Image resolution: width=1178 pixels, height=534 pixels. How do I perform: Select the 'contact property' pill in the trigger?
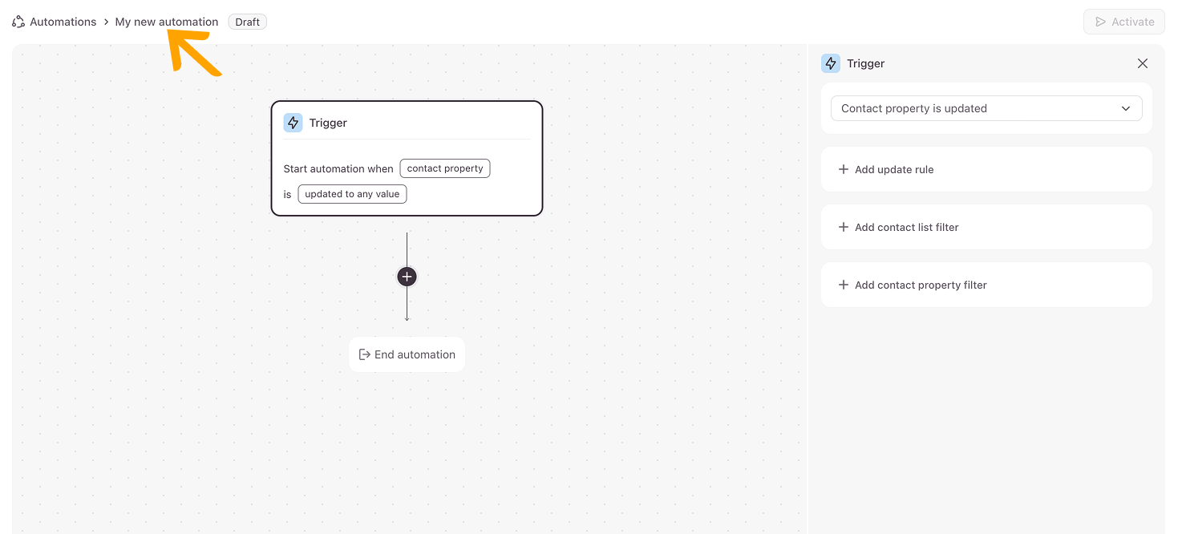445,168
